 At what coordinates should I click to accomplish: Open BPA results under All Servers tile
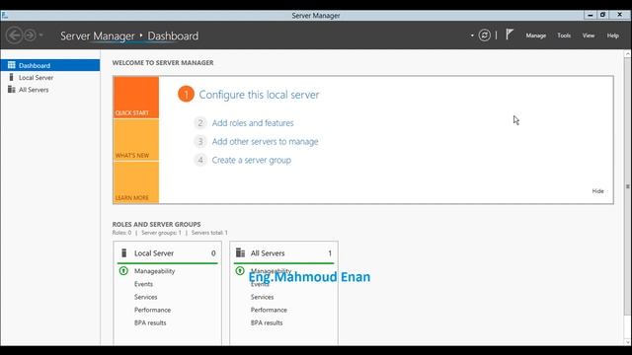(x=267, y=322)
